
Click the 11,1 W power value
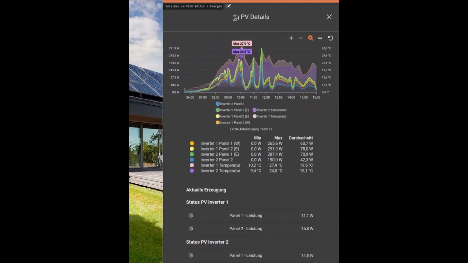pyautogui.click(x=307, y=216)
